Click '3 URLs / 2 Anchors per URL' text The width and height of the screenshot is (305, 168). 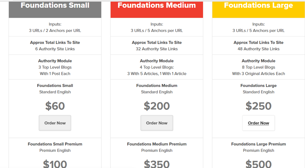tap(55, 30)
